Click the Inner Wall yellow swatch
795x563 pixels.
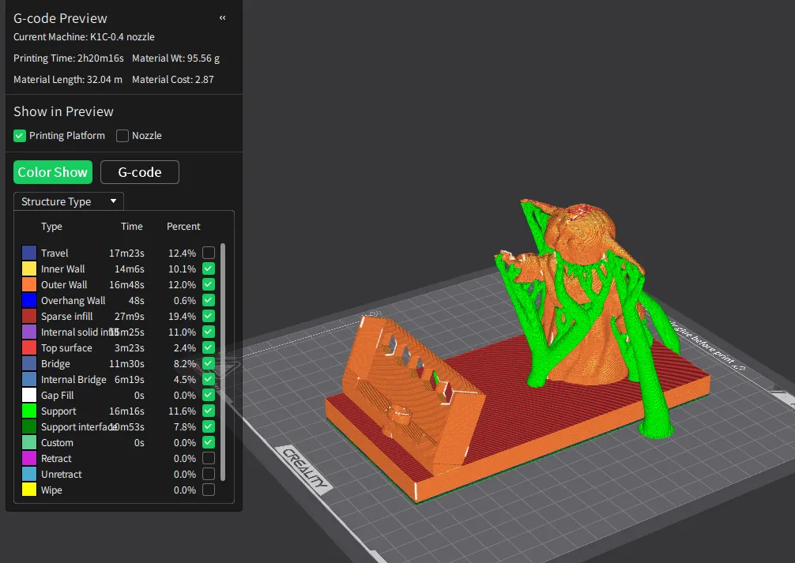[x=29, y=268]
